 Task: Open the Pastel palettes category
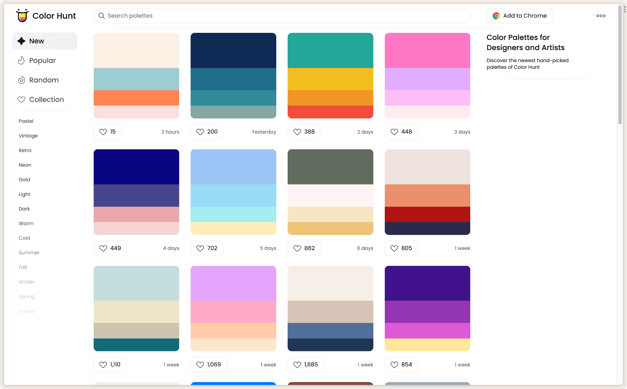click(26, 121)
